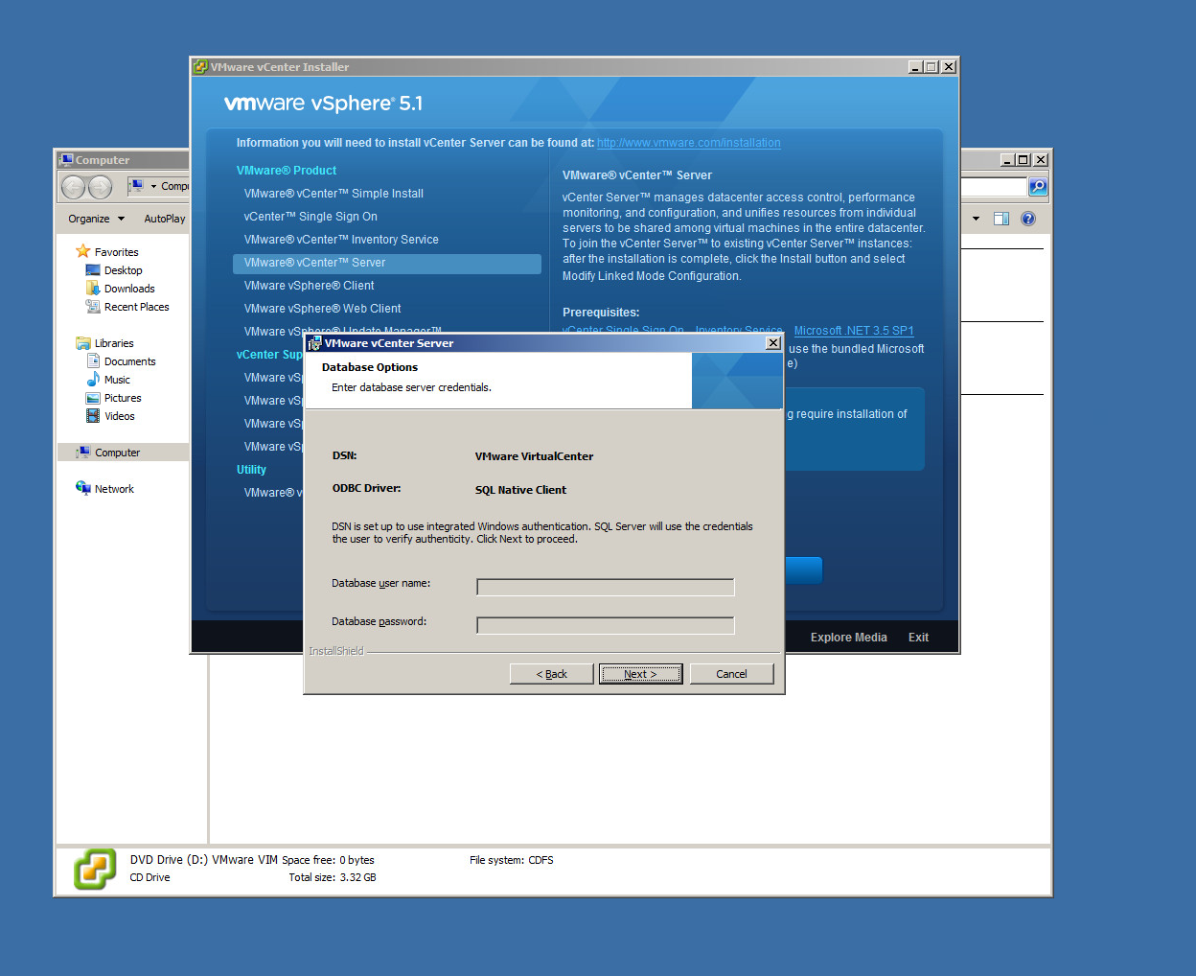This screenshot has height=976, width=1196.
Task: Open the Organize dropdown in Explorer
Action: coord(96,219)
